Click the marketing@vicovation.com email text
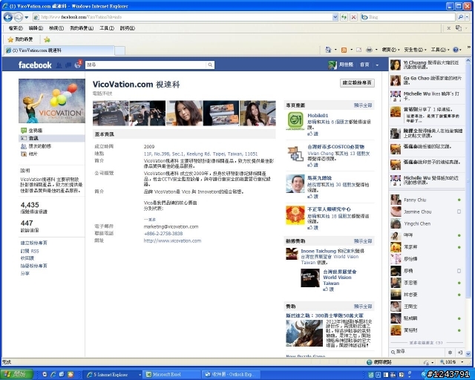The width and height of the screenshot is (475, 380). pos(171,226)
